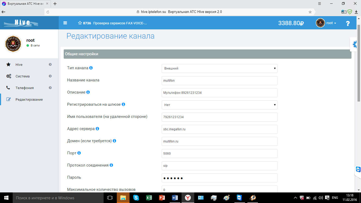Select the Система gears icon in sidebar
361x203 pixels.
pyautogui.click(x=9, y=76)
